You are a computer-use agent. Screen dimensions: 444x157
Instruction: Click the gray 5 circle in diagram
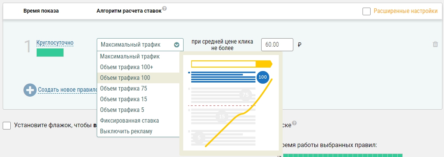tap(198, 137)
